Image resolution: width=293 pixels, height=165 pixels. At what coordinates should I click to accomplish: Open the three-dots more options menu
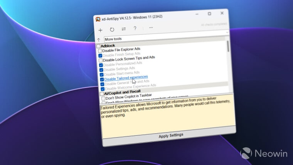(151, 28)
